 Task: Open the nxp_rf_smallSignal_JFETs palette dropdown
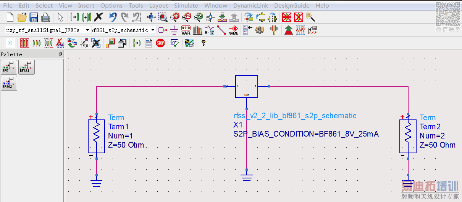click(88, 30)
